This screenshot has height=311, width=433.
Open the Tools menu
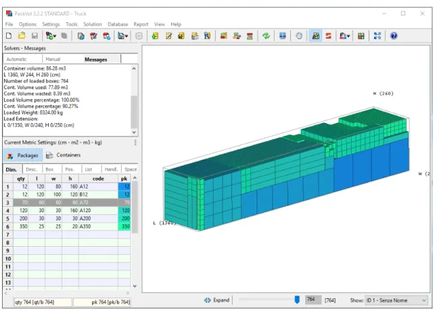[72, 24]
